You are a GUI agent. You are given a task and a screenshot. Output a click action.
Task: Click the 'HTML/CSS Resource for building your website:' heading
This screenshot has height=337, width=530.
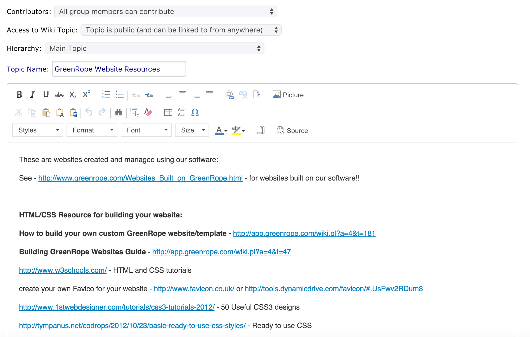[101, 215]
